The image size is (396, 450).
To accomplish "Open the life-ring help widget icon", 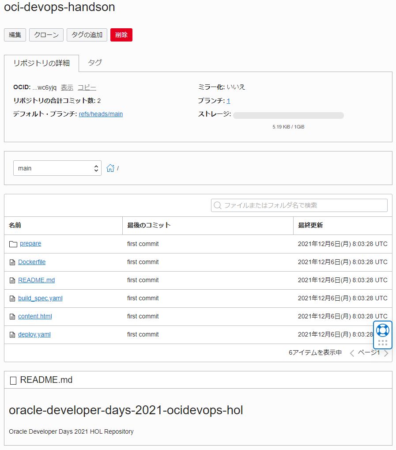I will click(382, 330).
